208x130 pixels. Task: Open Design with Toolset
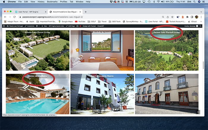89,26
